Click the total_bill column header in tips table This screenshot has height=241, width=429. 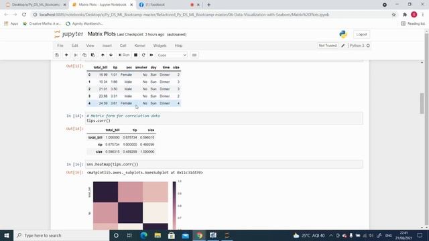[x=101, y=68]
